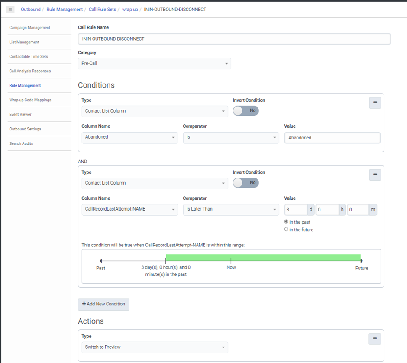Click the minutes value field
The width and height of the screenshot is (407, 363).
pyautogui.click(x=358, y=210)
